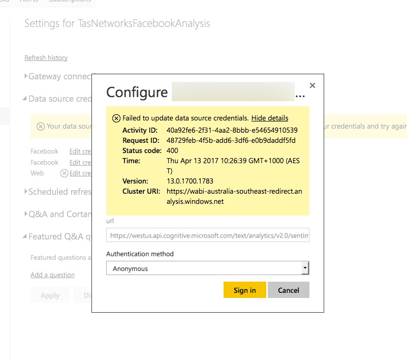Screen dimensions: 407x362
Task: Click the Status code value 400
Action: (172, 150)
